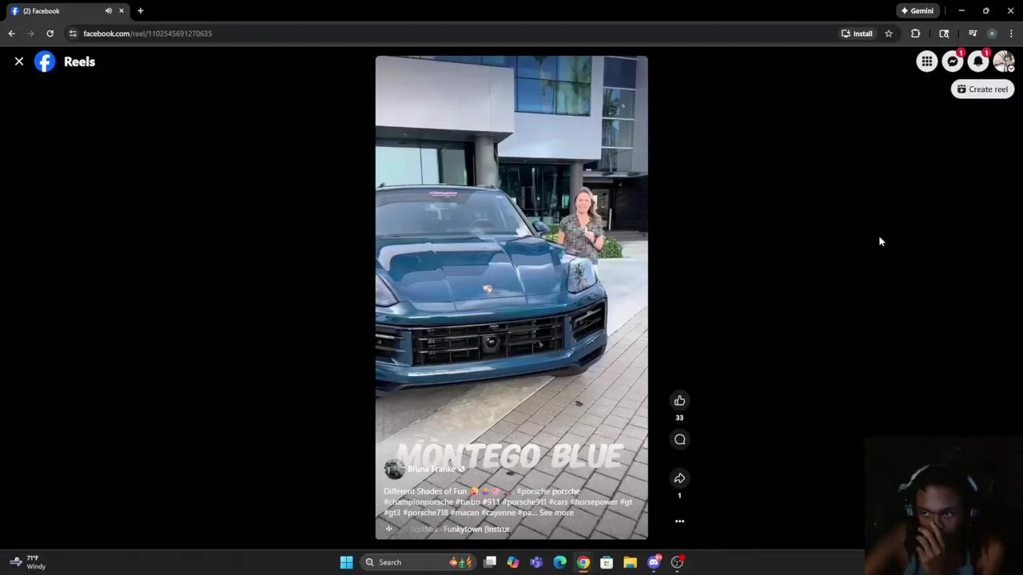
Task: Open the #horsepower hashtag
Action: [594, 502]
